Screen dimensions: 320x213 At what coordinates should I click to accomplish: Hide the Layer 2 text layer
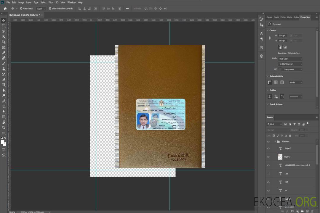point(268,149)
